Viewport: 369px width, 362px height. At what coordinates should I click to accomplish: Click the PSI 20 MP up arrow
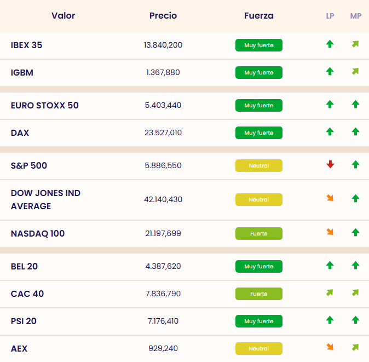[355, 320]
